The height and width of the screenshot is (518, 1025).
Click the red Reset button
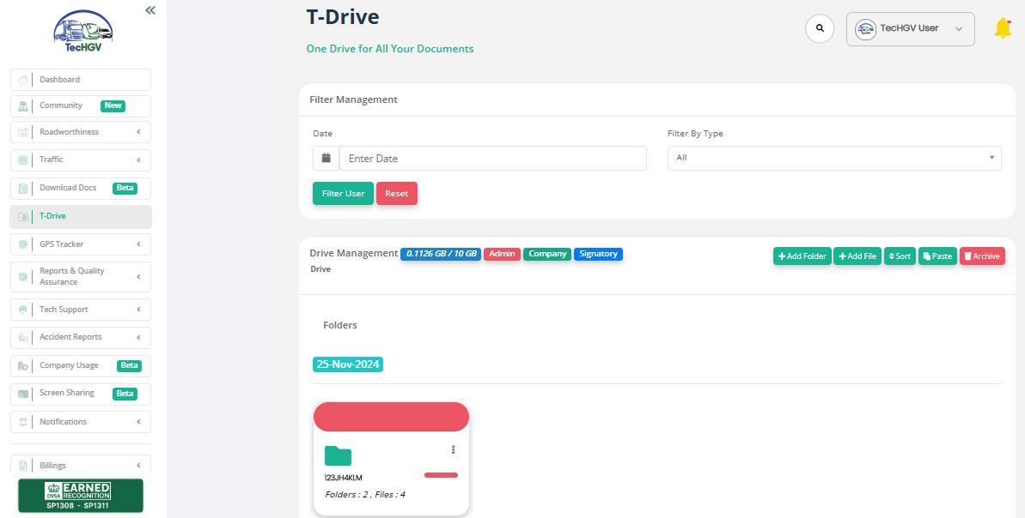pyautogui.click(x=397, y=194)
